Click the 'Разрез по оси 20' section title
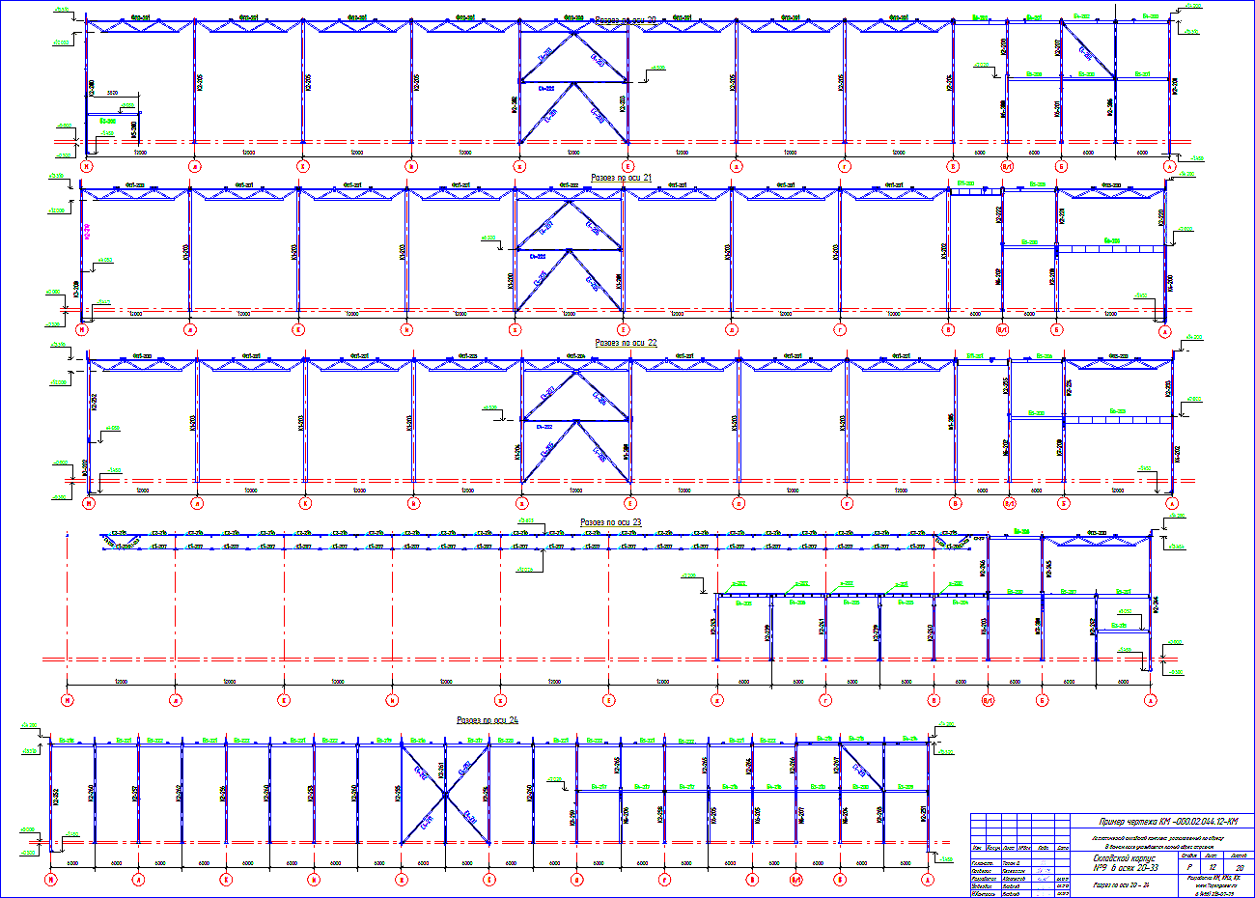Viewport: 1255px width, 898px height. pos(625,19)
